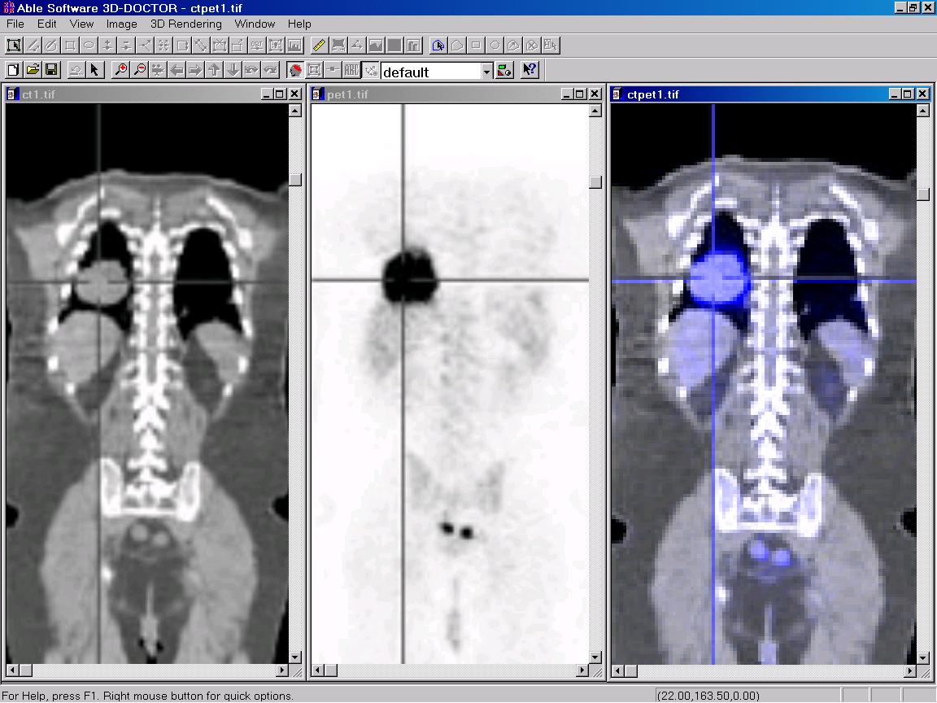937x703 pixels.
Task: Zoom out with the minus magnifier
Action: coord(140,70)
